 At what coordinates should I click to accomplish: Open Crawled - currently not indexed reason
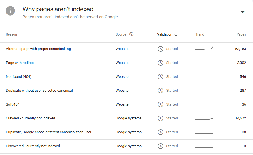(31, 118)
